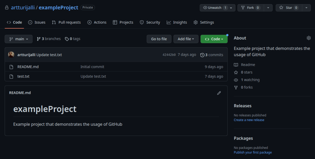This screenshot has height=159, width=315.
Task: Click the committer avatar thumbnail
Action: (x=11, y=55)
